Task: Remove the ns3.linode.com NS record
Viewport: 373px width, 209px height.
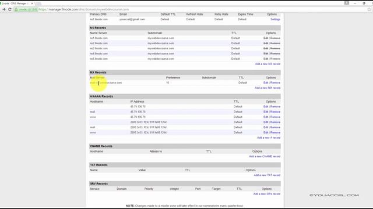Action: tap(275, 49)
